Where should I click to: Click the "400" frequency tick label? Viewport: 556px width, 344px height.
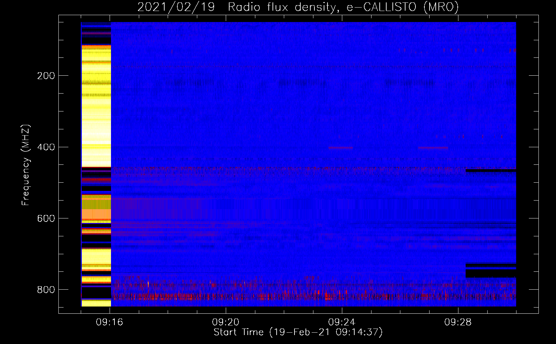46,147
